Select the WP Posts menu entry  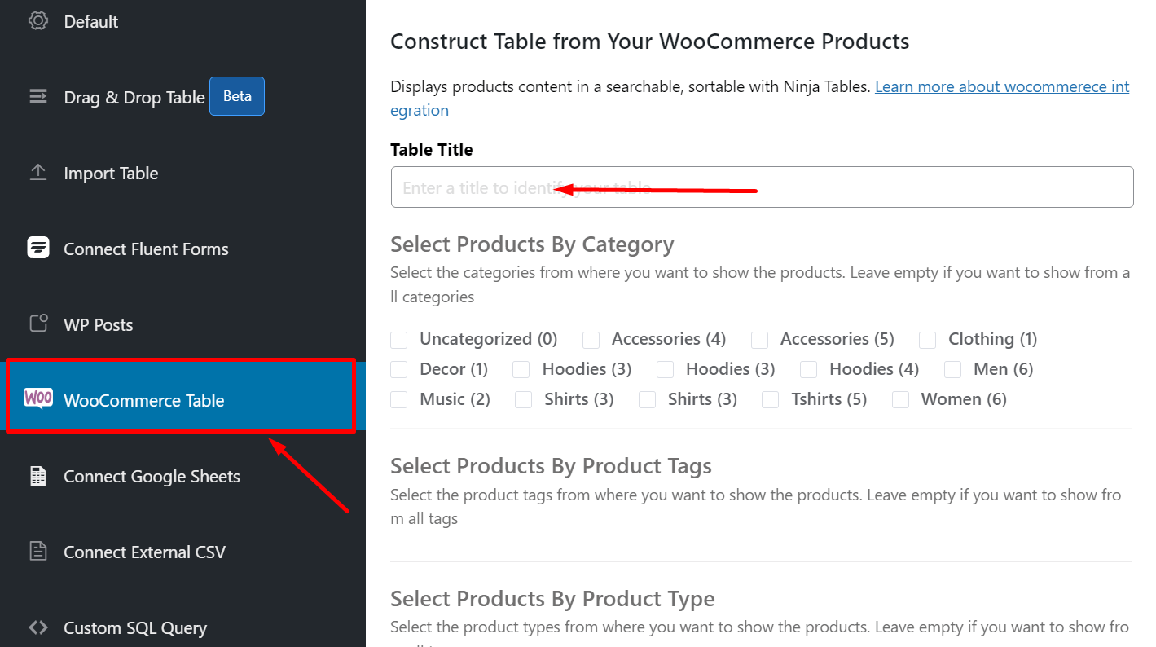click(x=98, y=323)
